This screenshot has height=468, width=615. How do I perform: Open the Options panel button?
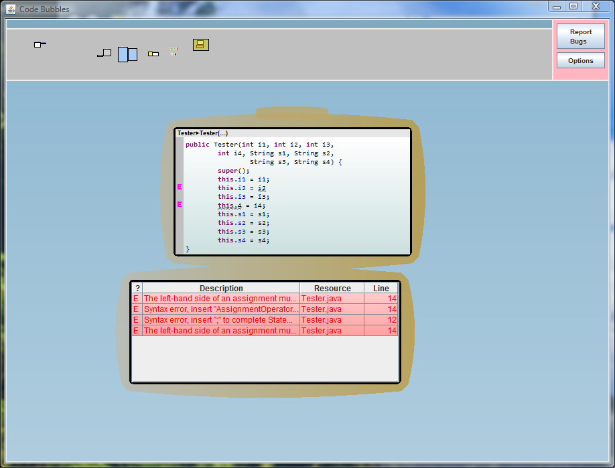[x=580, y=61]
